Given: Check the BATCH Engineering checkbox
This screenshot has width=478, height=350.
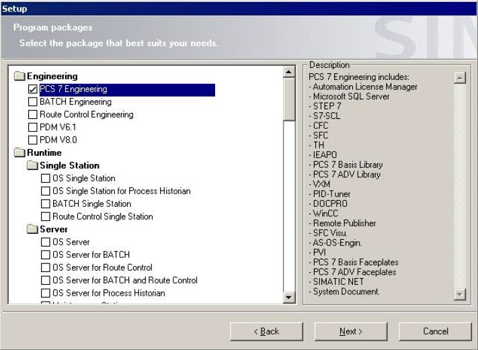Looking at the screenshot, I should point(33,101).
